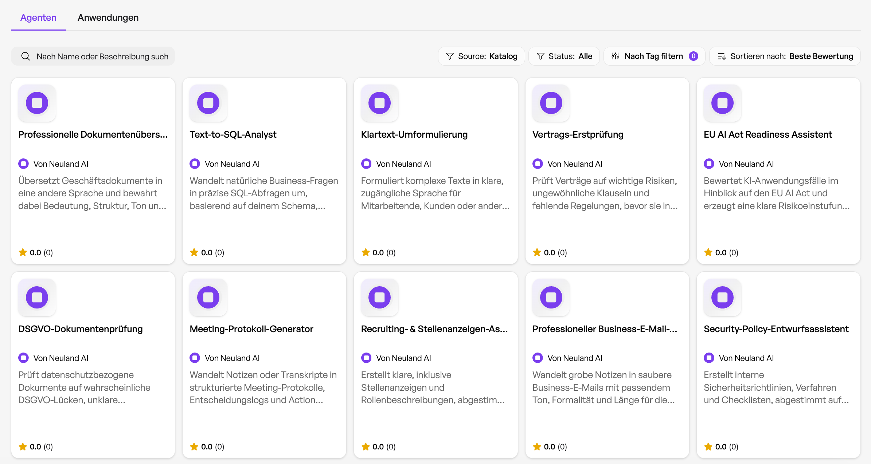This screenshot has width=871, height=464.
Task: Click the star rating on EU AI Act card
Action: [721, 252]
